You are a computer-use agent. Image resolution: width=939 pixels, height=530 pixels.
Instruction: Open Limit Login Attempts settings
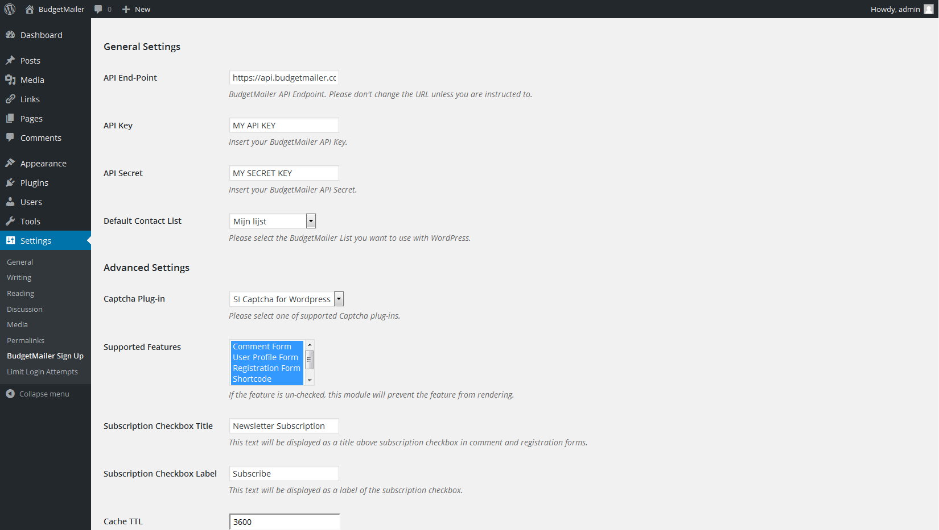coord(42,372)
